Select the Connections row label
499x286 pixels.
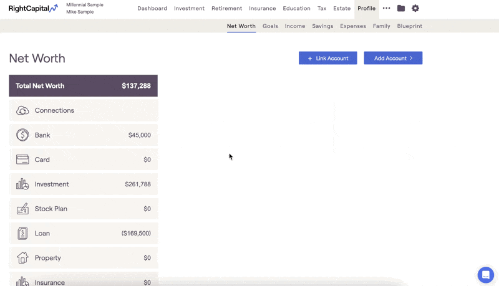pyautogui.click(x=54, y=110)
